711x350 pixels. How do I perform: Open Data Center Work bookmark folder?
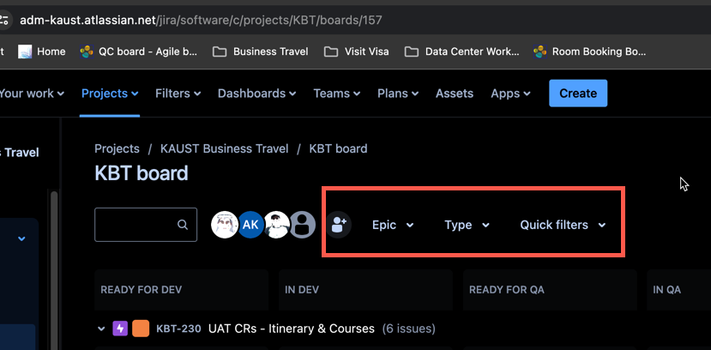[461, 51]
